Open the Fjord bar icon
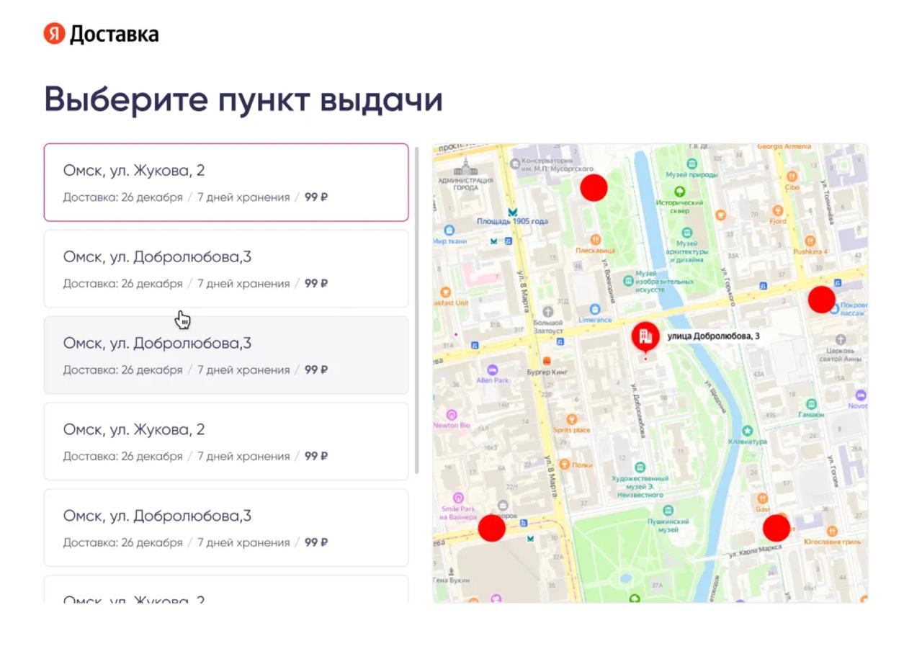The width and height of the screenshot is (922, 654). pyautogui.click(x=777, y=211)
